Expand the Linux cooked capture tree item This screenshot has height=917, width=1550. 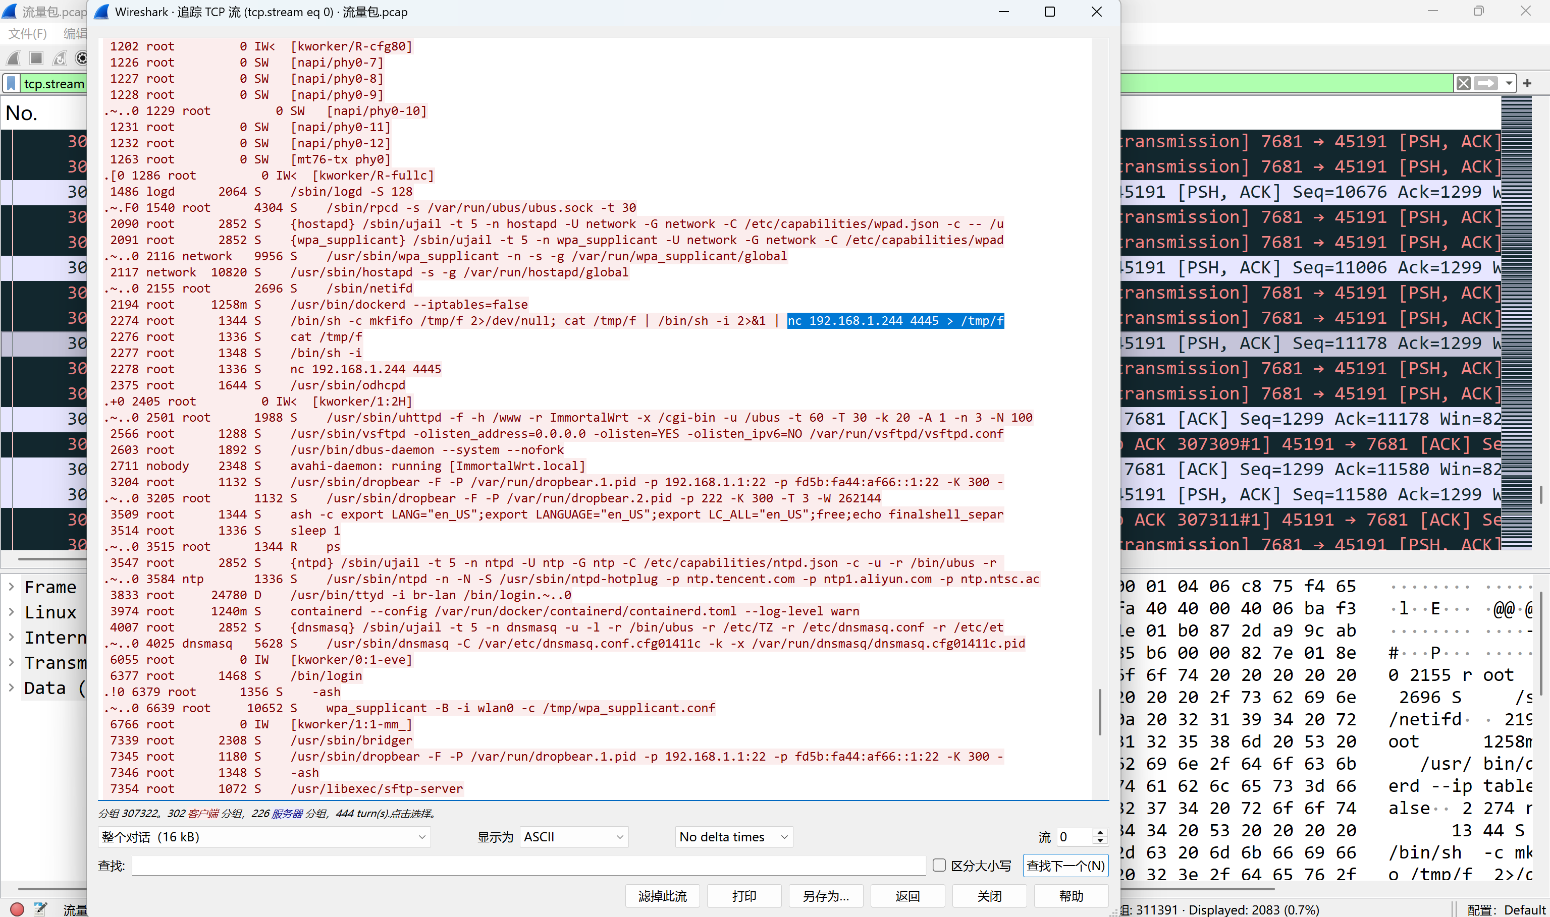(x=11, y=612)
